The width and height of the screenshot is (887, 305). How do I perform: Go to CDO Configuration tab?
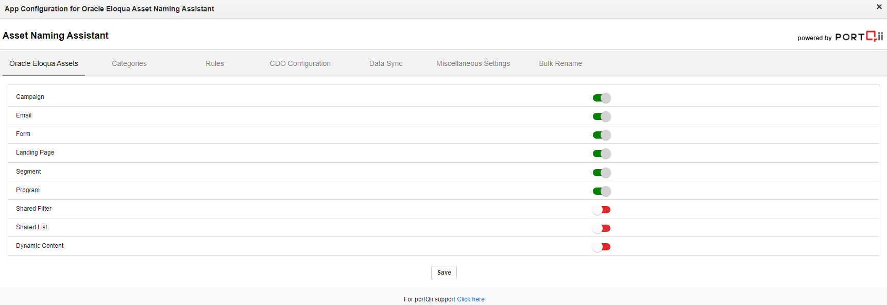pyautogui.click(x=300, y=63)
